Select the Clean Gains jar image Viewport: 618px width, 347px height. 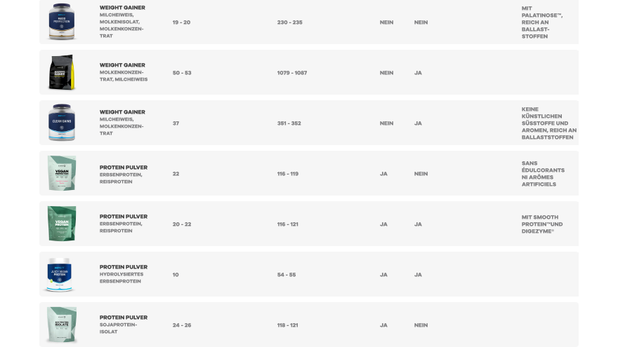tap(62, 123)
